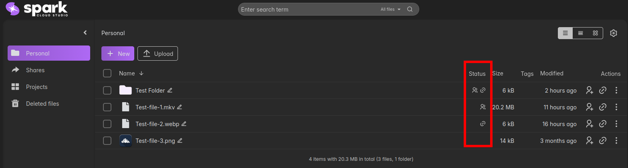Viewport: 628px width, 168px height.
Task: Switch to condensed table view
Action: point(580,33)
